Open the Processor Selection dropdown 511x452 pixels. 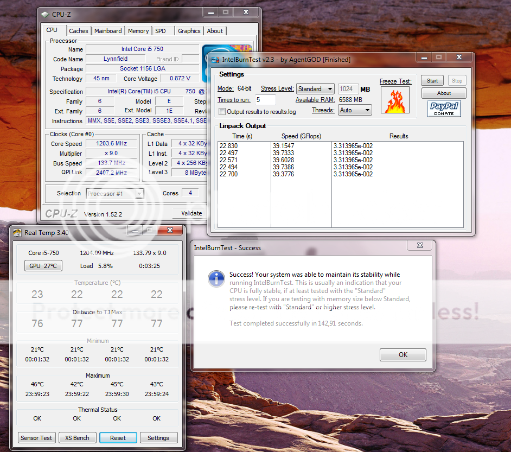[x=114, y=194]
